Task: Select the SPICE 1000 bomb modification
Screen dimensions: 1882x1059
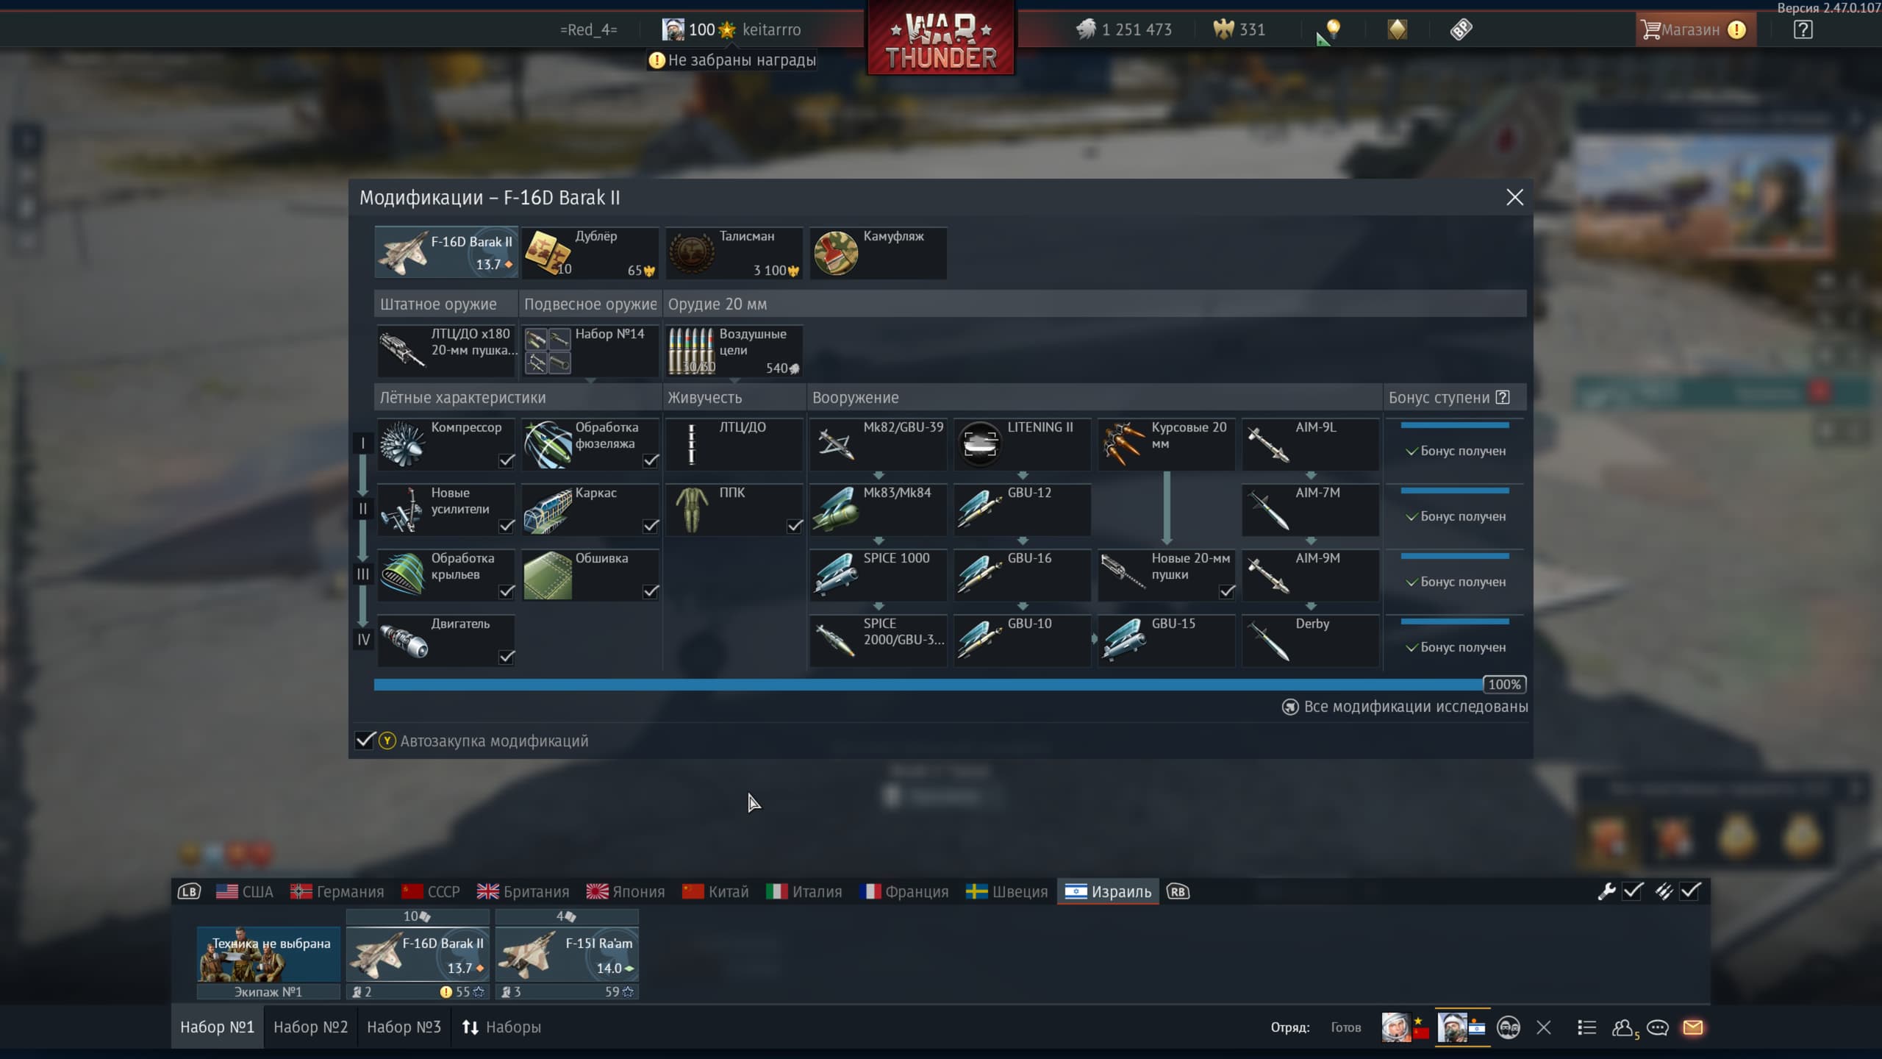Action: [x=878, y=575]
